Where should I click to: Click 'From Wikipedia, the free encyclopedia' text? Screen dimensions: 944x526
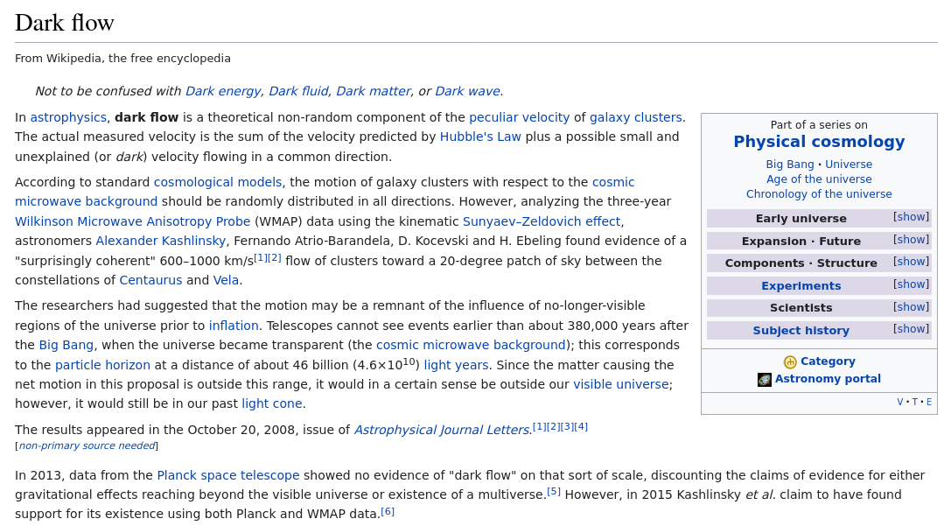(x=122, y=59)
